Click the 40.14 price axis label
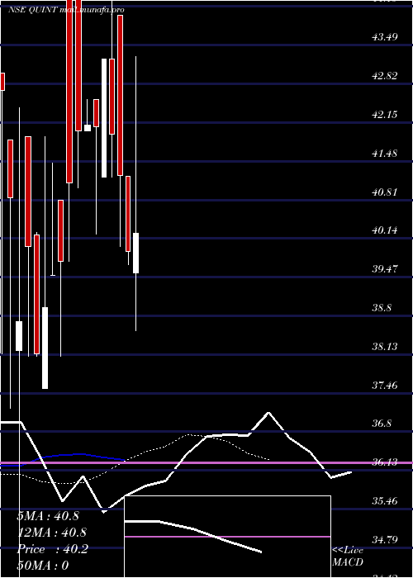This screenshot has width=413, height=578. pyautogui.click(x=385, y=230)
